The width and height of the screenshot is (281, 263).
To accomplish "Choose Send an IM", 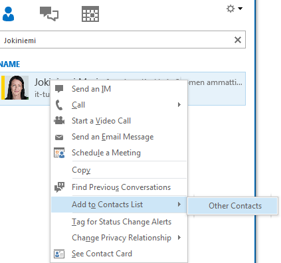I will click(119, 89).
